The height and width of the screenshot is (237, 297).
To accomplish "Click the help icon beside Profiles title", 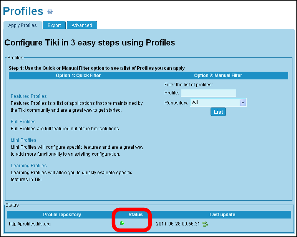I will pos(50,12).
